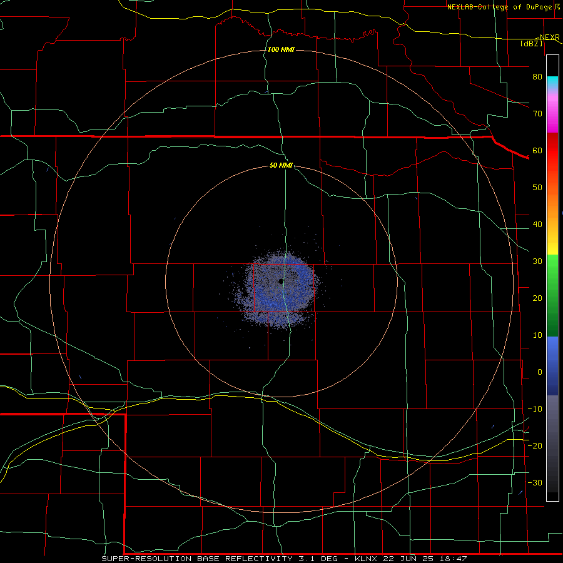Click the 100 NMI range ring label
Viewport: 563px width, 563px height.
281,49
